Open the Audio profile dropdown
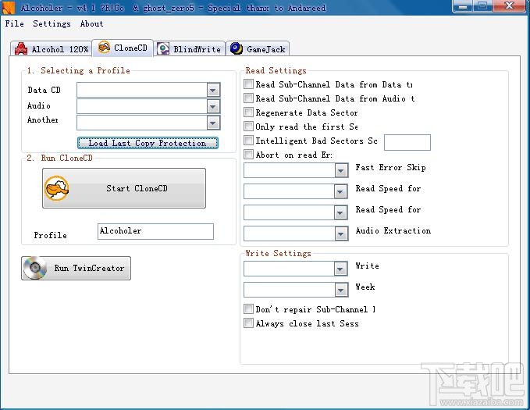The width and height of the screenshot is (530, 410). tap(213, 106)
